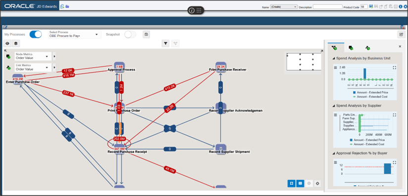This screenshot has width=408, height=196.
Task: Switch to the node analytics tab in side panel
Action: [351, 48]
